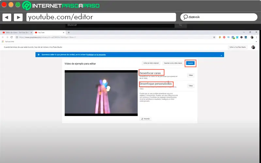Image resolution: width=261 pixels, height=163 pixels.
Task: Click the orange circle window button
Action: (x=11, y=5)
